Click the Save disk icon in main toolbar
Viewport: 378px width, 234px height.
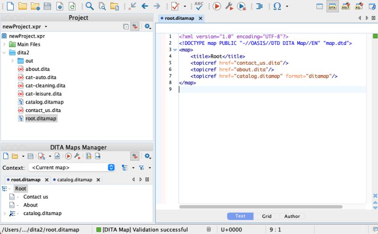[48, 6]
